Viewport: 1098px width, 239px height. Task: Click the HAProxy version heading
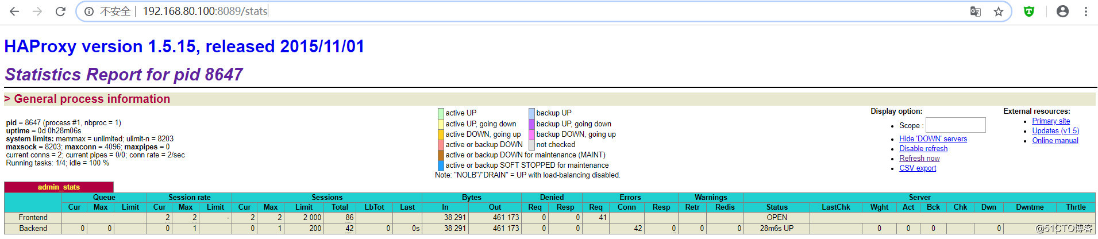pyautogui.click(x=184, y=47)
